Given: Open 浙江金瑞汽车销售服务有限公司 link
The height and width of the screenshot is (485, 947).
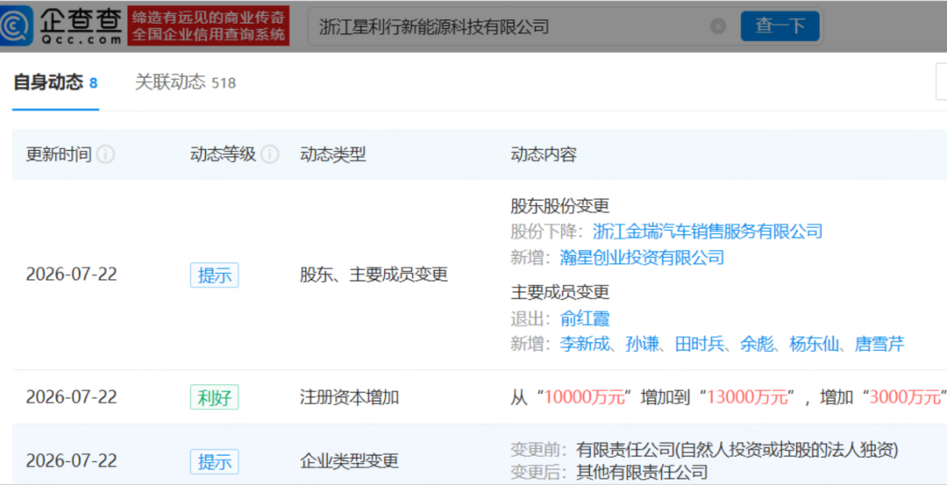Looking at the screenshot, I should (708, 232).
